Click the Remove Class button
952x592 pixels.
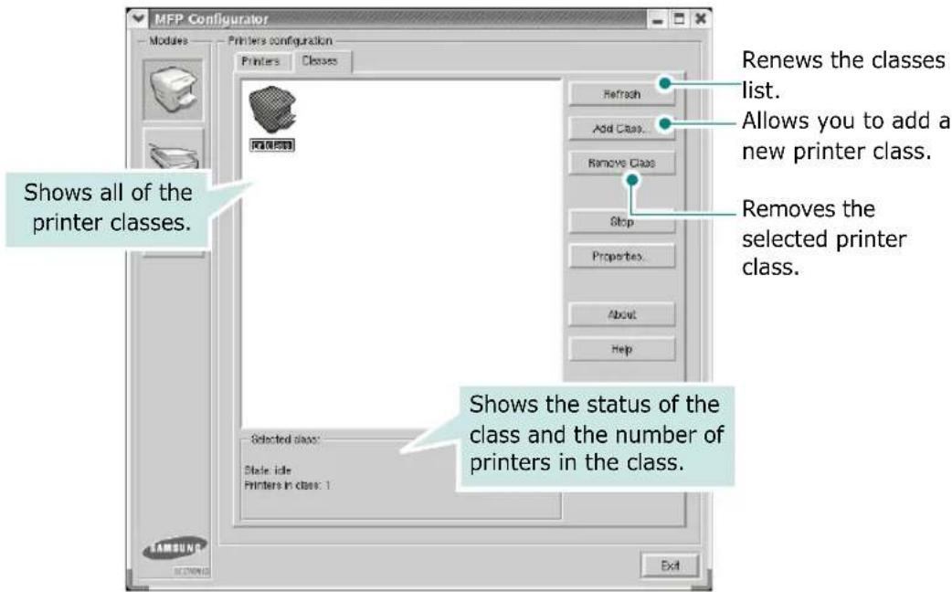(x=621, y=164)
